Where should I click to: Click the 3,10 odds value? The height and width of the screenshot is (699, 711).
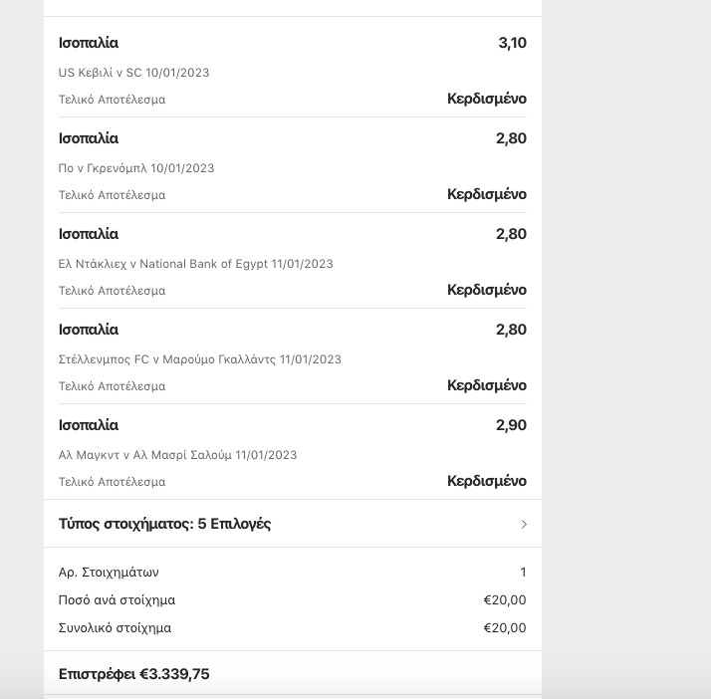[512, 43]
